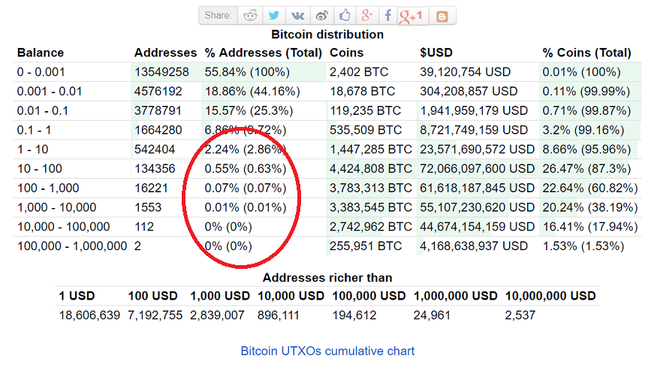Screen dimensions: 654x365
Task: Select the 1,000 - 10,000 balance row
Action: [x=57, y=207]
